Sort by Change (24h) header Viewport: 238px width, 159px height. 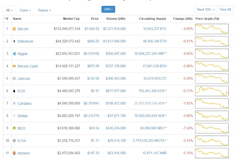[x=183, y=19]
